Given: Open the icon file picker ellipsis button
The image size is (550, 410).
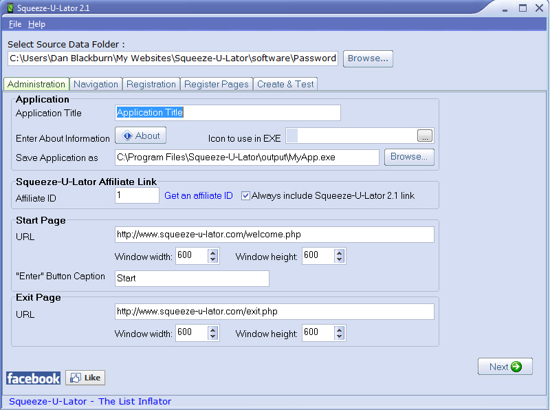Looking at the screenshot, I should pos(425,136).
